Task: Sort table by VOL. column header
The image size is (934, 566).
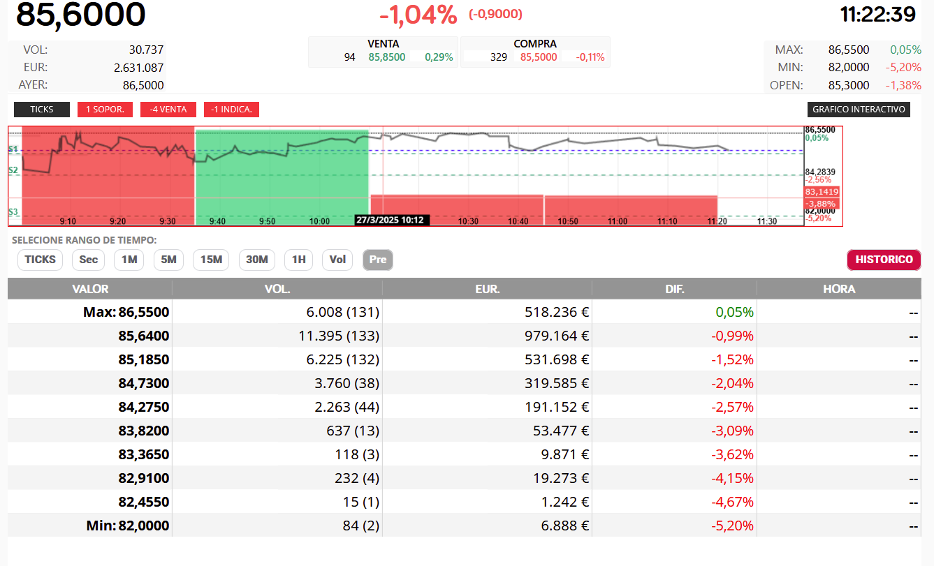Action: [277, 289]
